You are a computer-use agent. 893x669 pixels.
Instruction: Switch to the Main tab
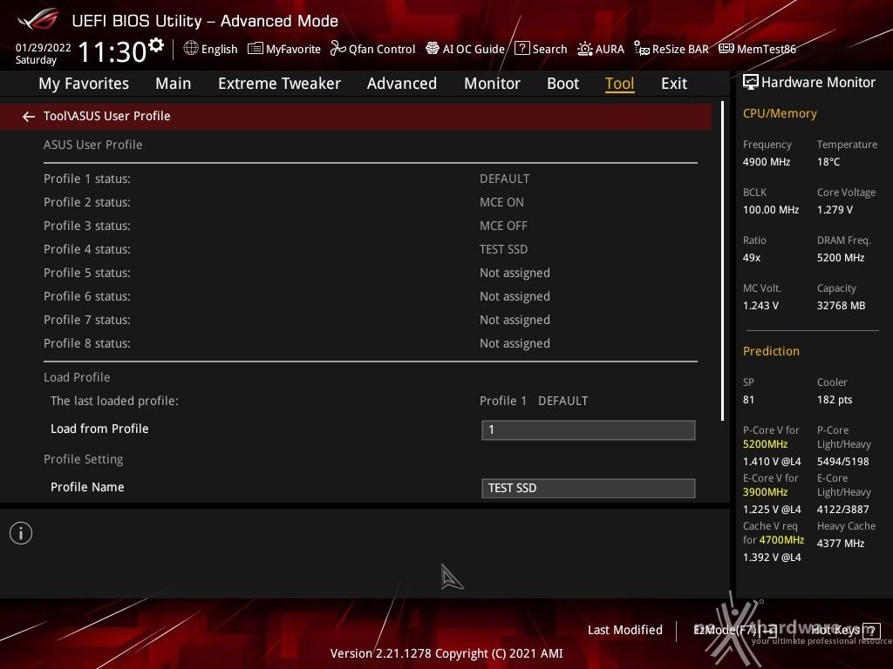click(174, 84)
